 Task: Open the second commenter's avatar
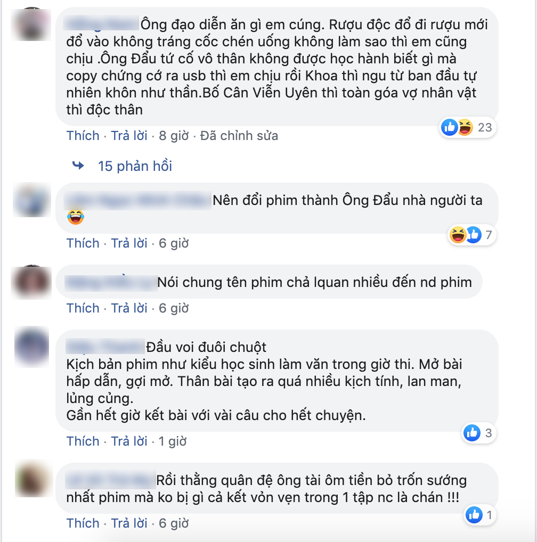tap(32, 201)
